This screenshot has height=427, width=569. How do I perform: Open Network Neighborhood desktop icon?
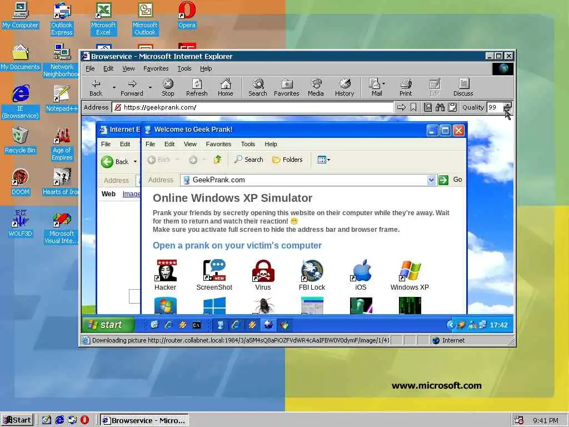[62, 61]
